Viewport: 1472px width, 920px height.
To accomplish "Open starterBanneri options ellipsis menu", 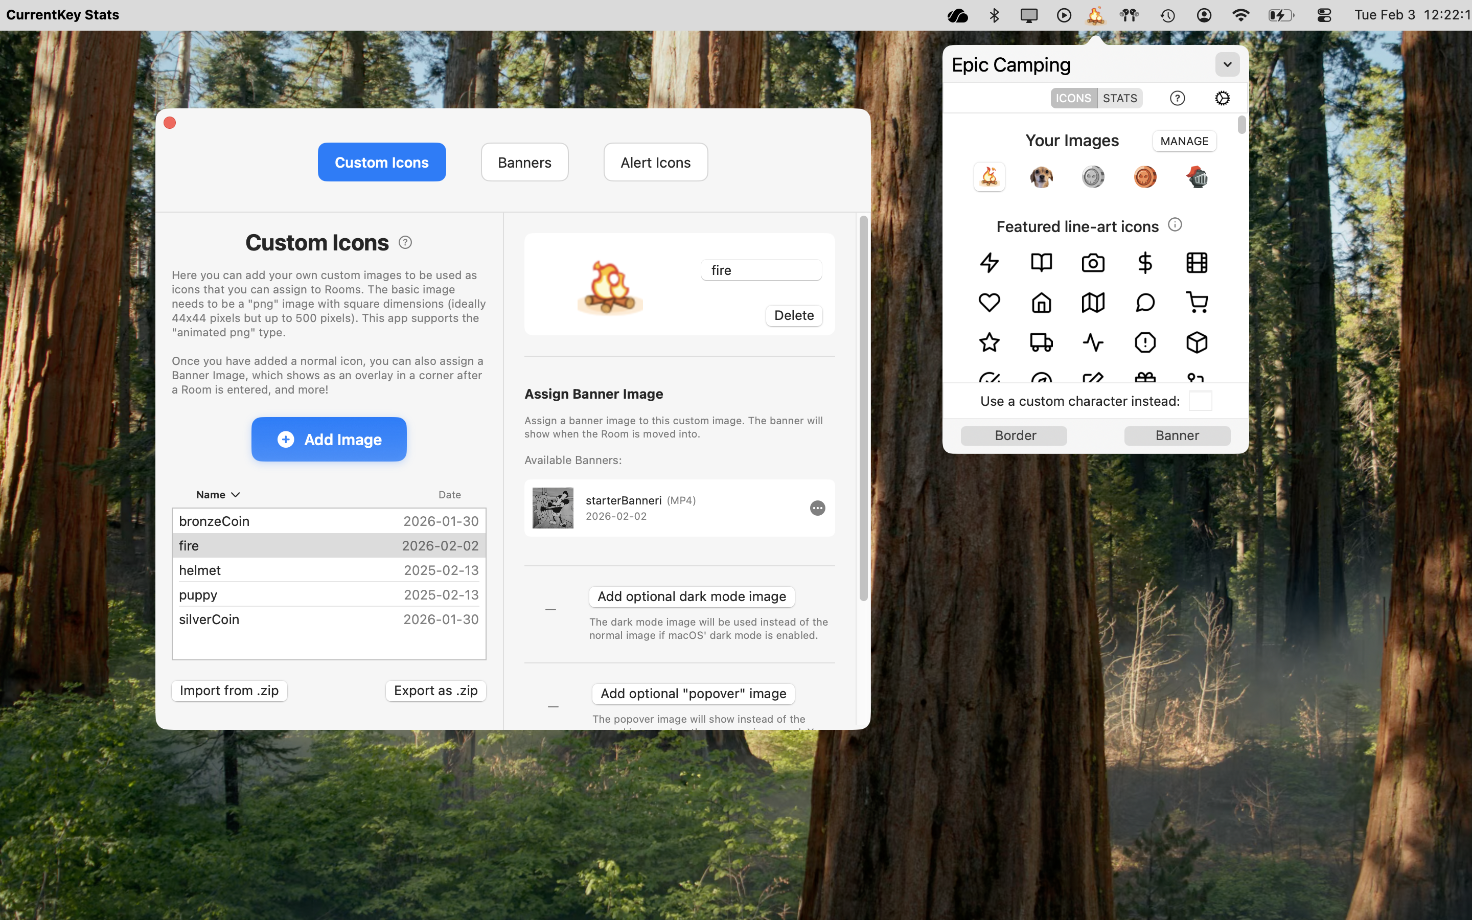I will tap(817, 508).
